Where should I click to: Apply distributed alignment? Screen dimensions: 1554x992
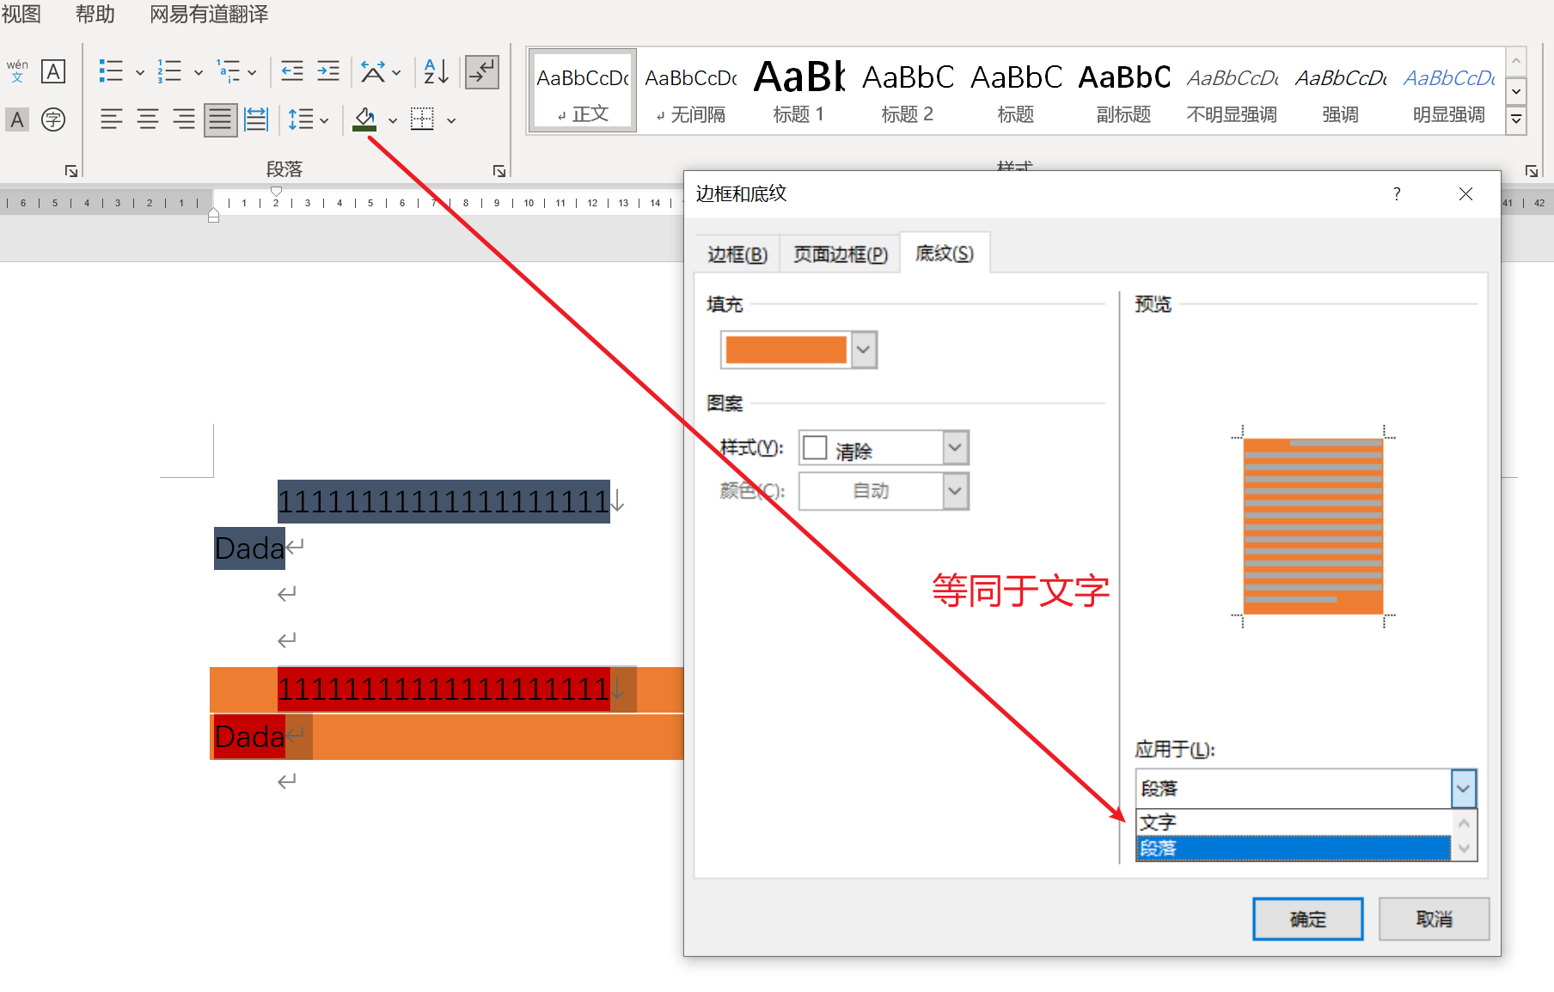pyautogui.click(x=256, y=119)
